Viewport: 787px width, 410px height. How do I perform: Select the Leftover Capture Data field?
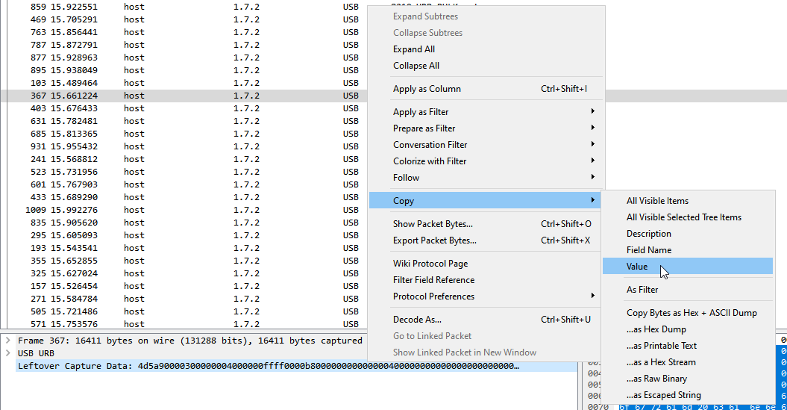(x=269, y=366)
